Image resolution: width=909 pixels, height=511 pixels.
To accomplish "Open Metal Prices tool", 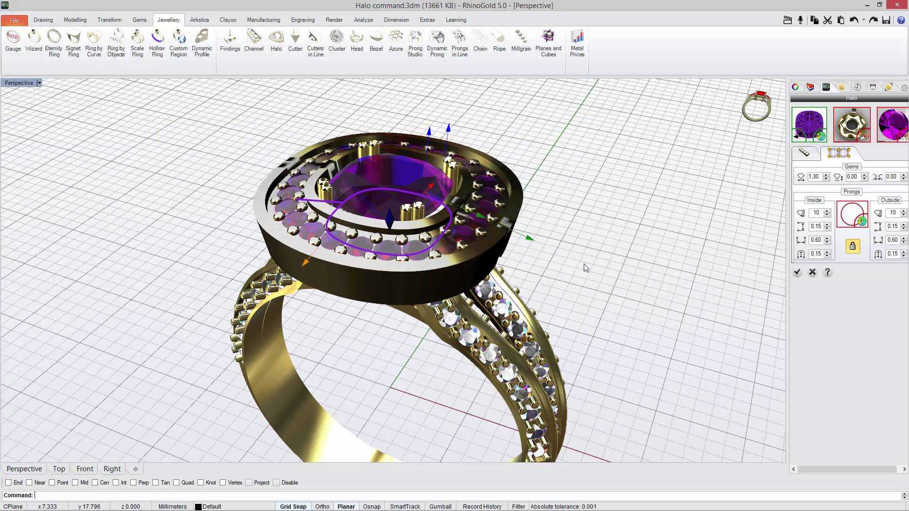I will click(577, 44).
